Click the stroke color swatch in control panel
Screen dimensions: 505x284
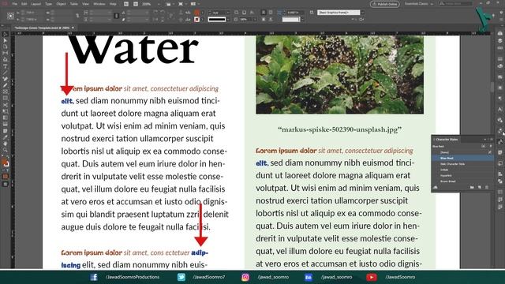click(x=196, y=19)
